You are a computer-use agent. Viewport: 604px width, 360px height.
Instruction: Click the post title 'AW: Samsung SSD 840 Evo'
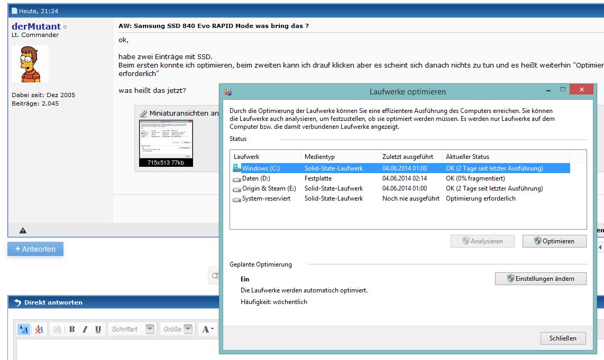click(x=213, y=26)
